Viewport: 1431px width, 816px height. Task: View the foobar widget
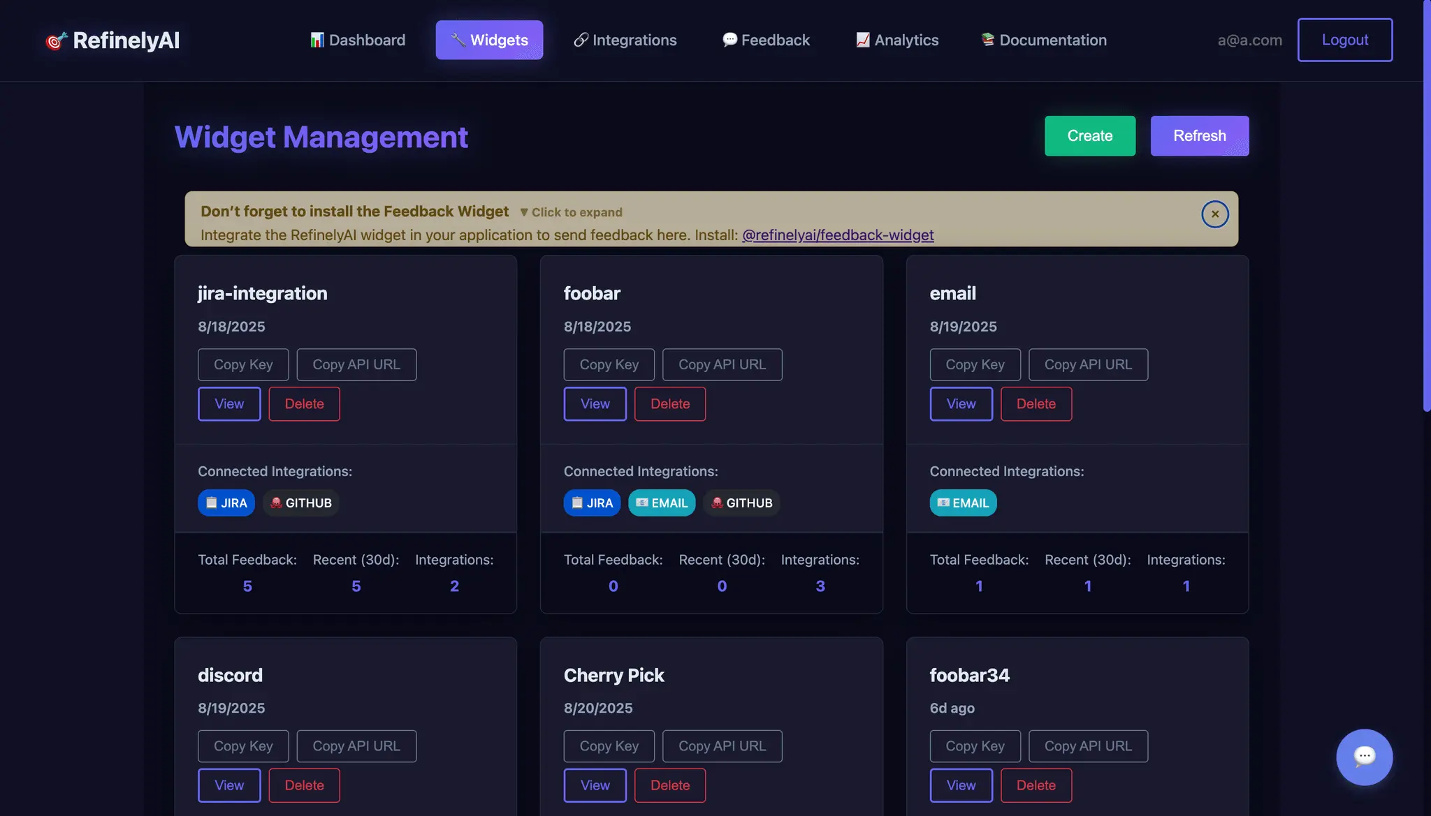(x=595, y=403)
